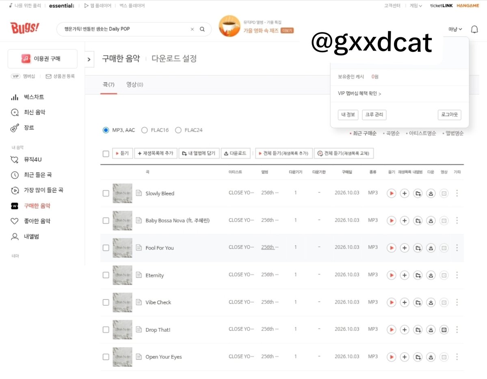This screenshot has width=487, height=379.
Task: Check the Baby Bossa Nova row checkbox
Action: pyautogui.click(x=106, y=221)
